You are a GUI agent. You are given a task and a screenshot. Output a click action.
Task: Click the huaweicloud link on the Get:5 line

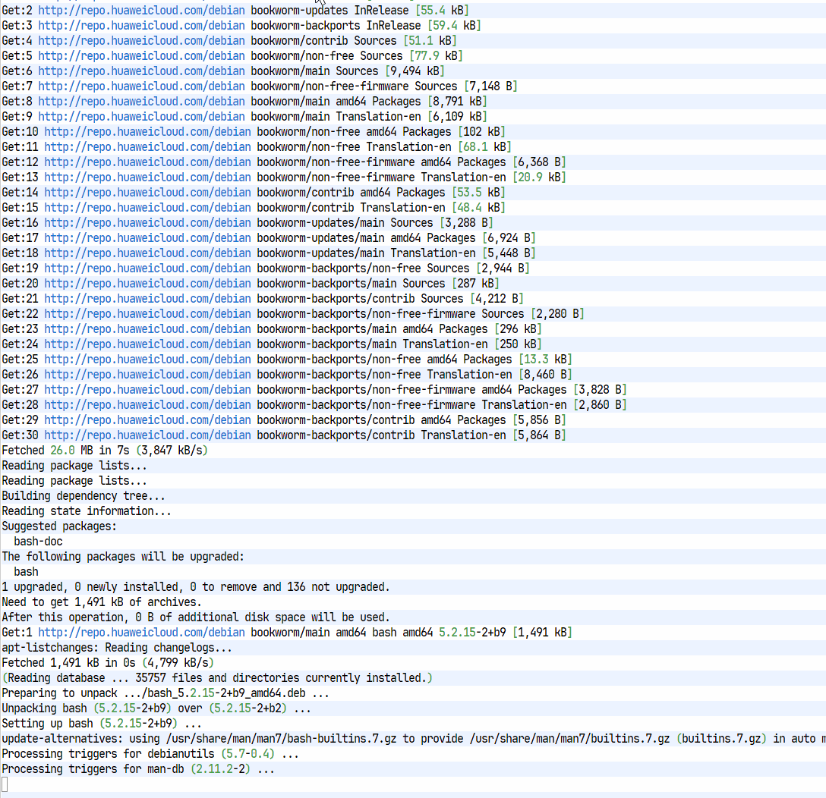(141, 56)
